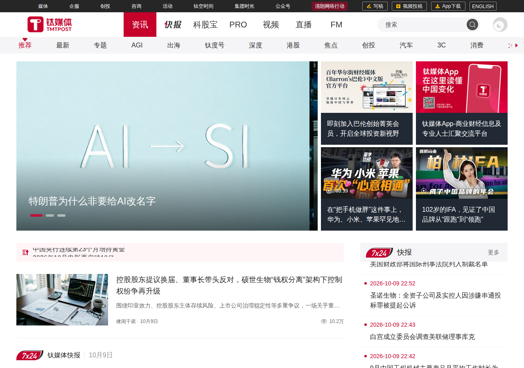Select the third carousel slide indicator
The height and width of the screenshot is (368, 524).
[x=61, y=215]
